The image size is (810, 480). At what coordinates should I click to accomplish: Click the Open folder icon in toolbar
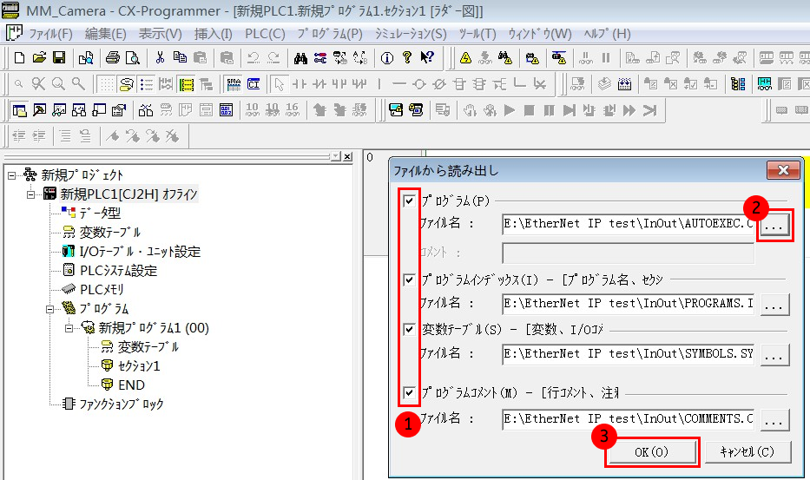39,58
